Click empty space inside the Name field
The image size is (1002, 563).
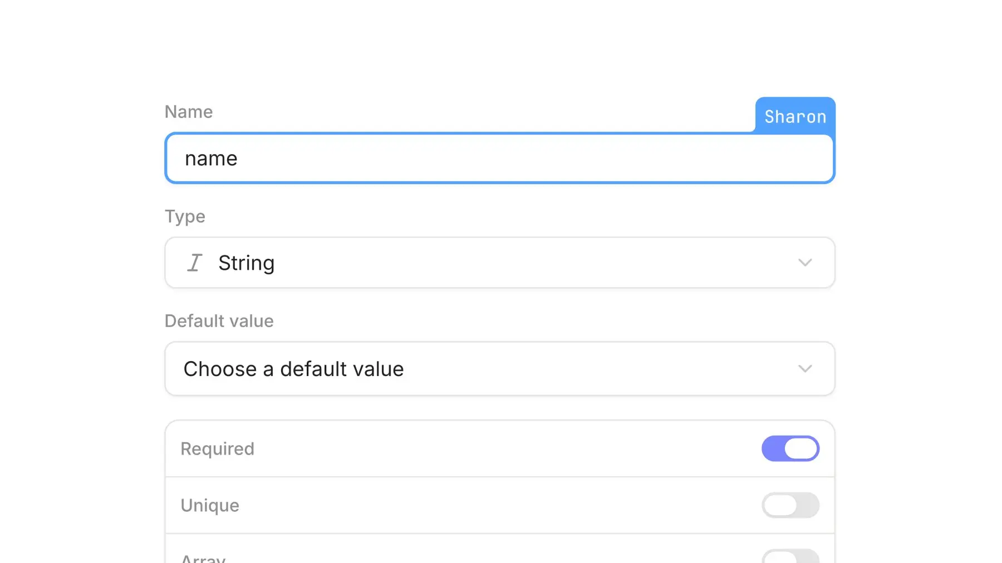point(557,159)
